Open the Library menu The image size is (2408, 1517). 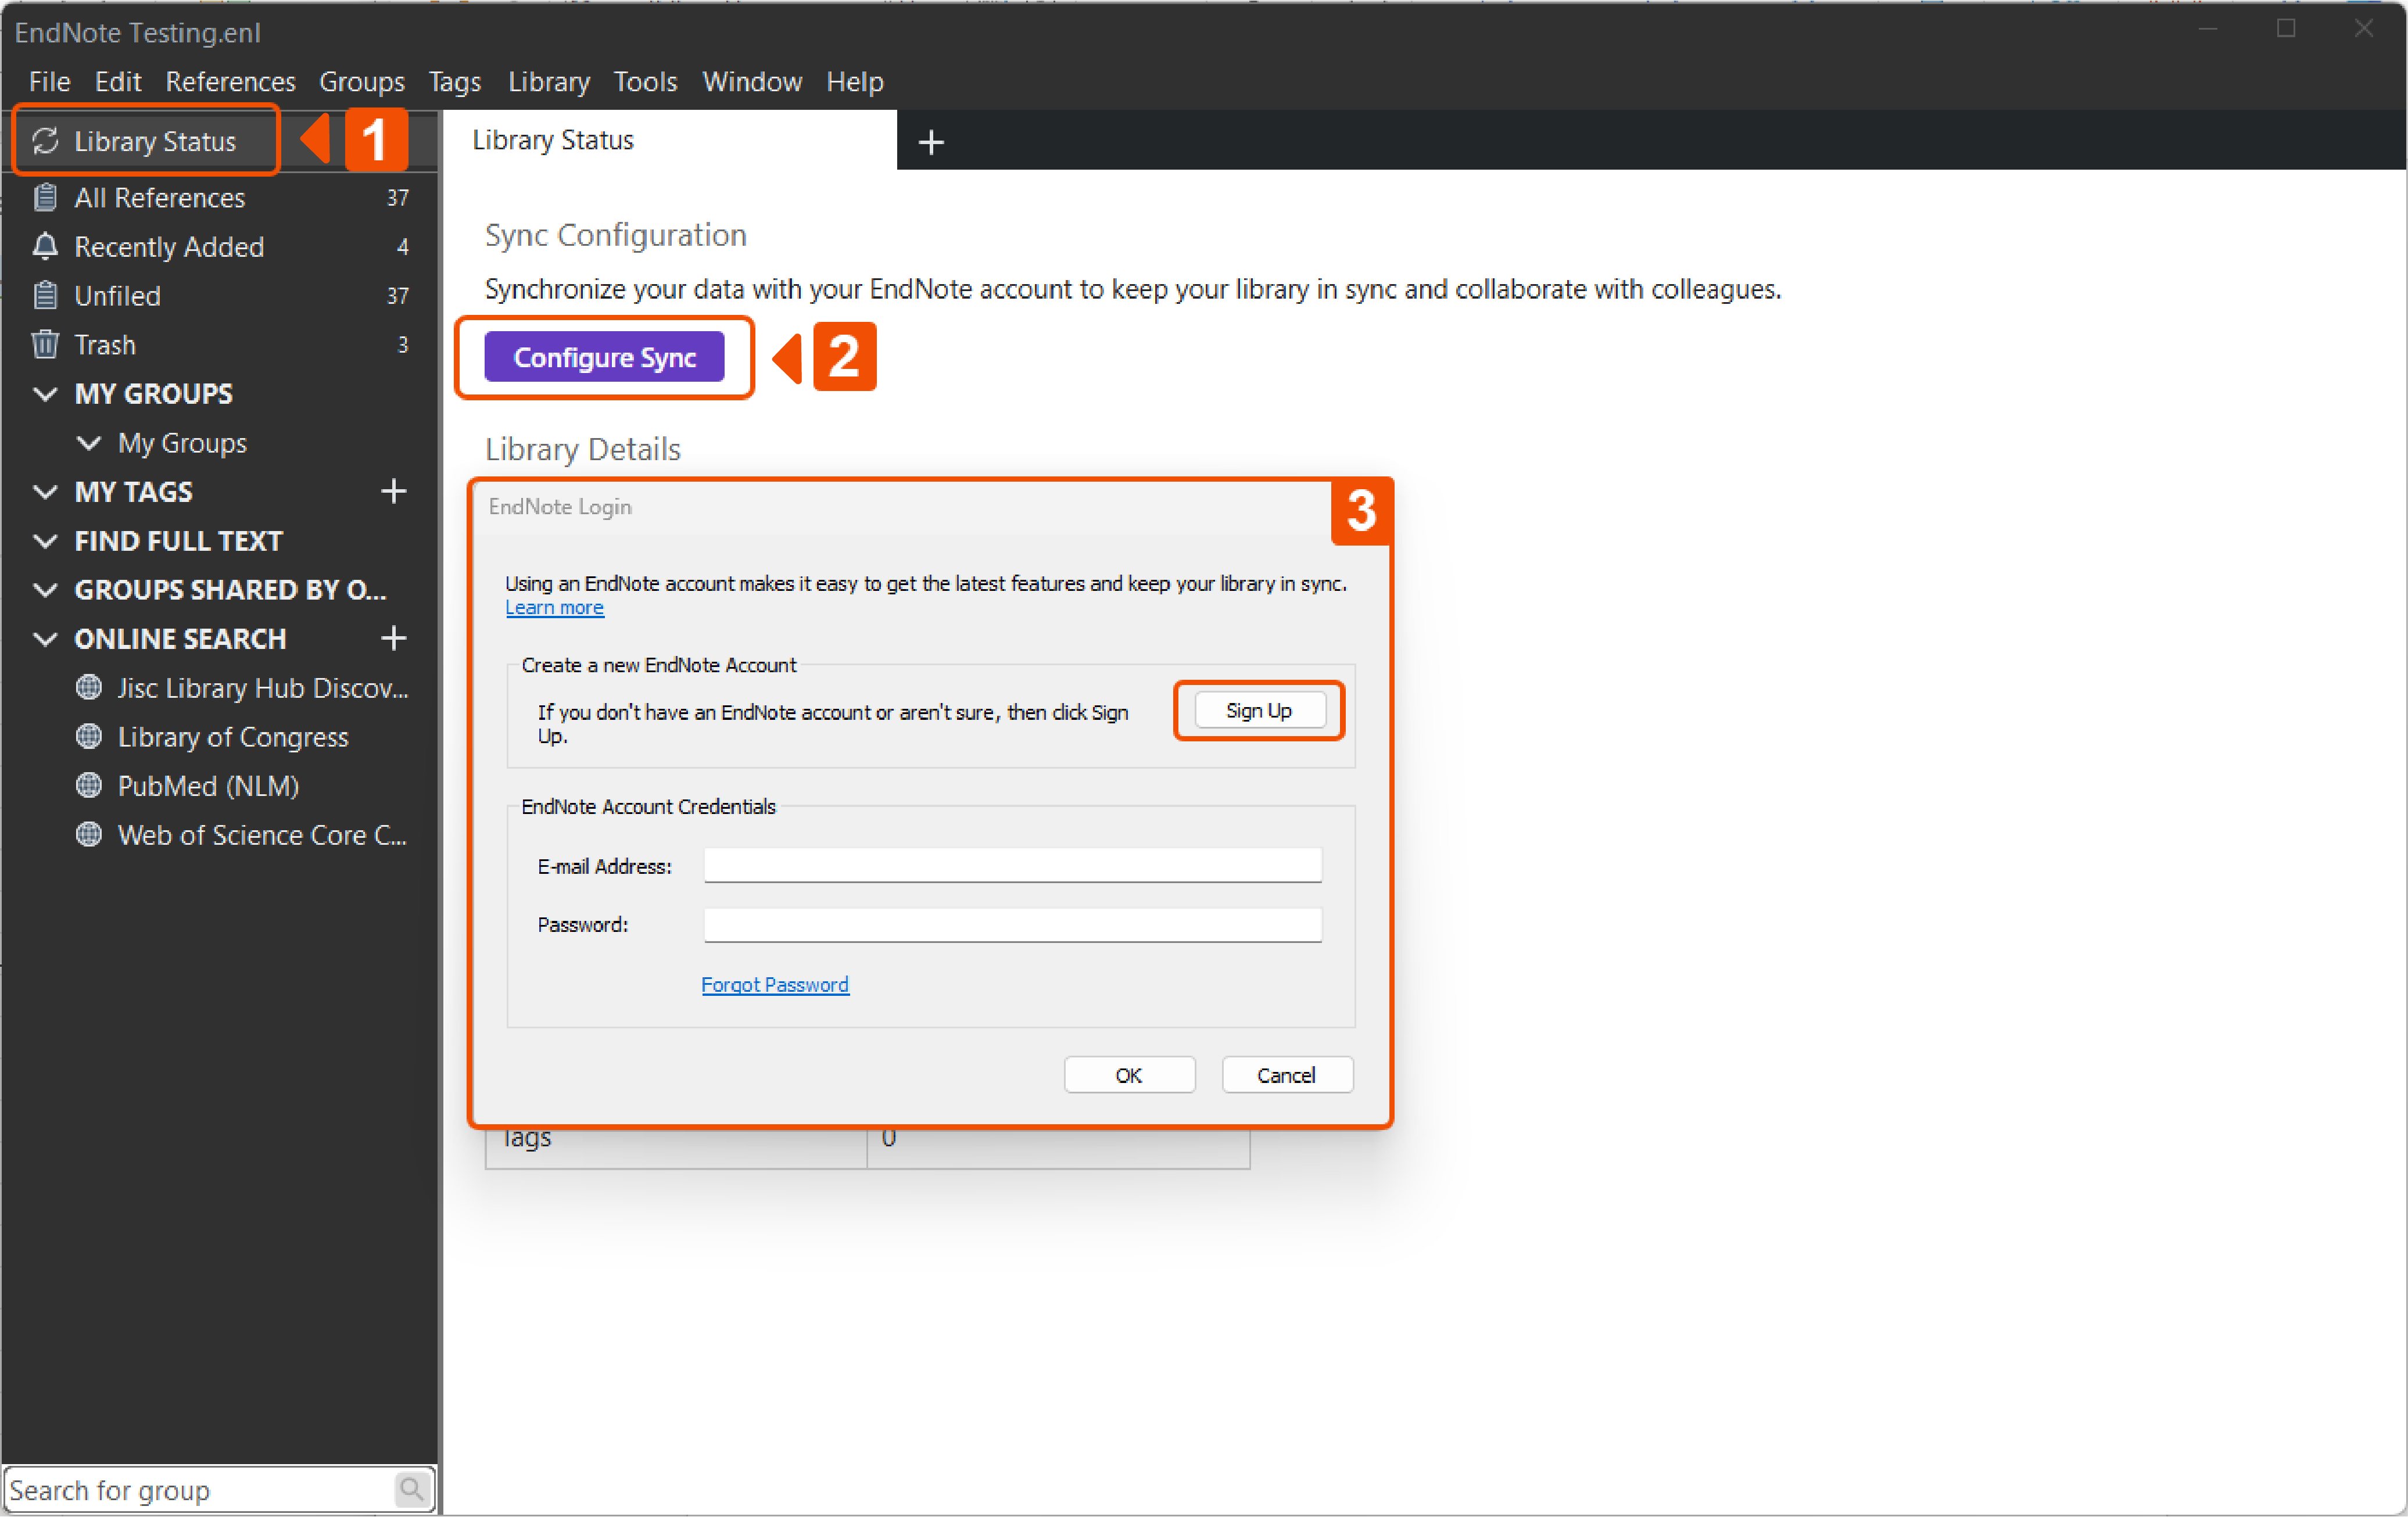(549, 81)
